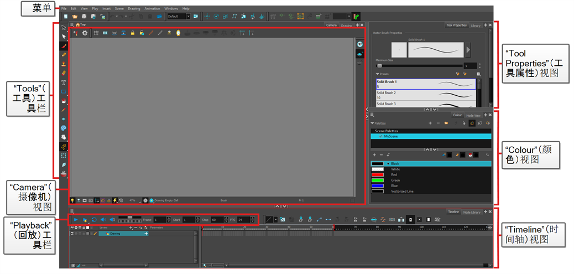Image resolution: width=574 pixels, height=274 pixels.
Task: Open the file with folder icon
Action: [74, 17]
